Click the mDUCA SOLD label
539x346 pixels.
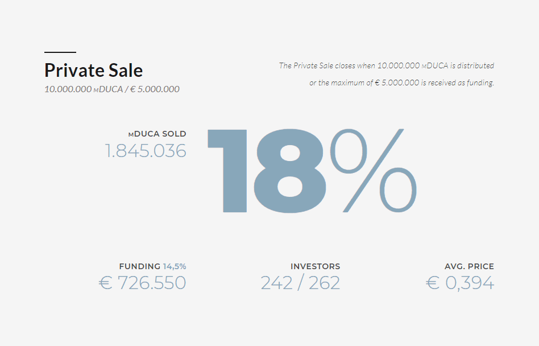pos(157,134)
